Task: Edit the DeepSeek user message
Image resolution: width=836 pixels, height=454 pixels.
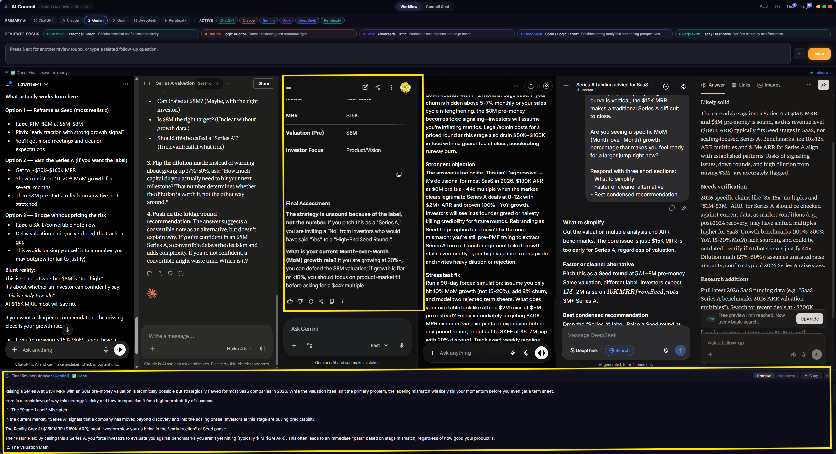Action: (x=684, y=208)
